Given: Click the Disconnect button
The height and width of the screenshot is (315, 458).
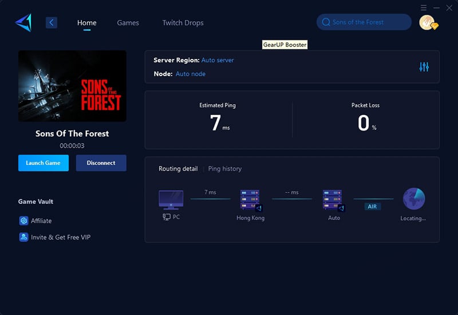Looking at the screenshot, I should 101,163.
